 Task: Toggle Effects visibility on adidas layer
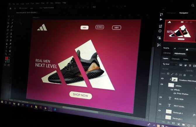point(172,90)
